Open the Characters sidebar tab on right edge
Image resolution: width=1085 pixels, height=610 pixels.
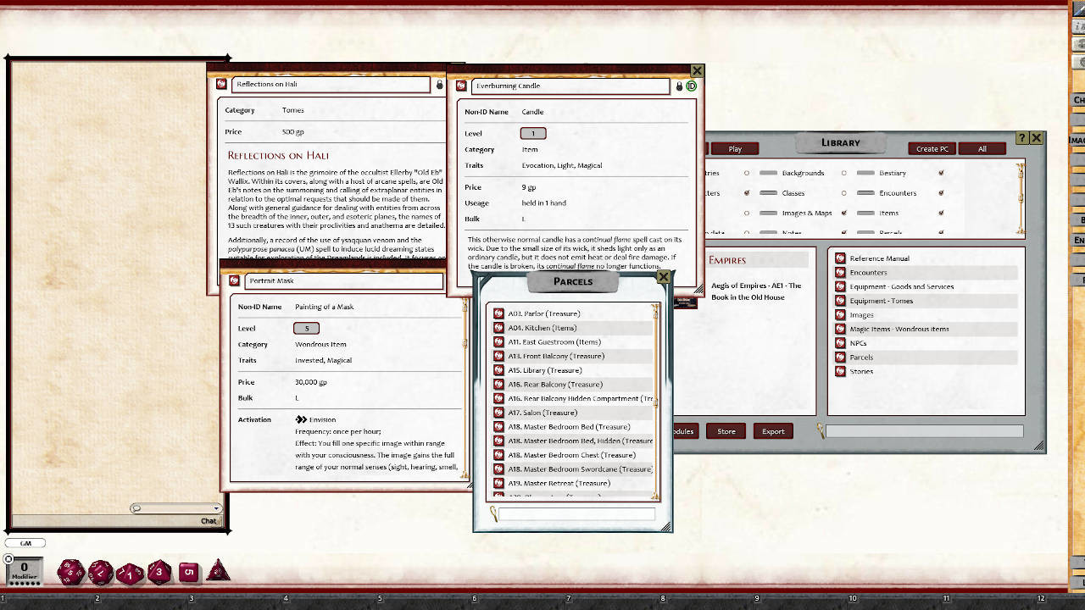(x=1077, y=99)
